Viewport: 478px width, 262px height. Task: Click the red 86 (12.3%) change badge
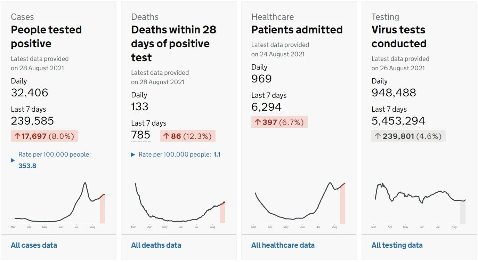(x=188, y=136)
